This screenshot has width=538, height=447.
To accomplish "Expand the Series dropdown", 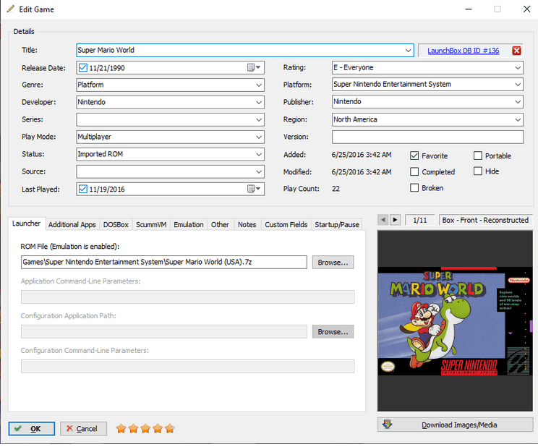I will [x=259, y=120].
